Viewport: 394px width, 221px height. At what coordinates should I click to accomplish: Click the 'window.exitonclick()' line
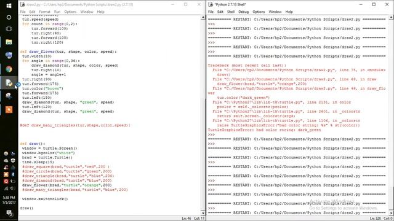pos(45,199)
